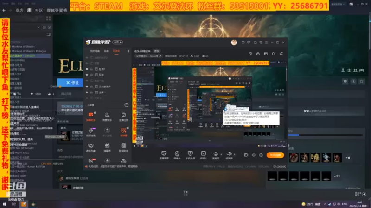
Task: Expand the +22 locked achievements
Action: (337, 176)
